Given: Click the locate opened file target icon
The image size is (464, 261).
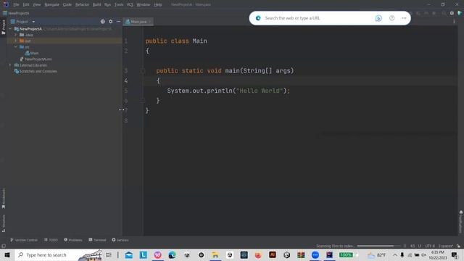Looking at the screenshot, I should [x=102, y=22].
